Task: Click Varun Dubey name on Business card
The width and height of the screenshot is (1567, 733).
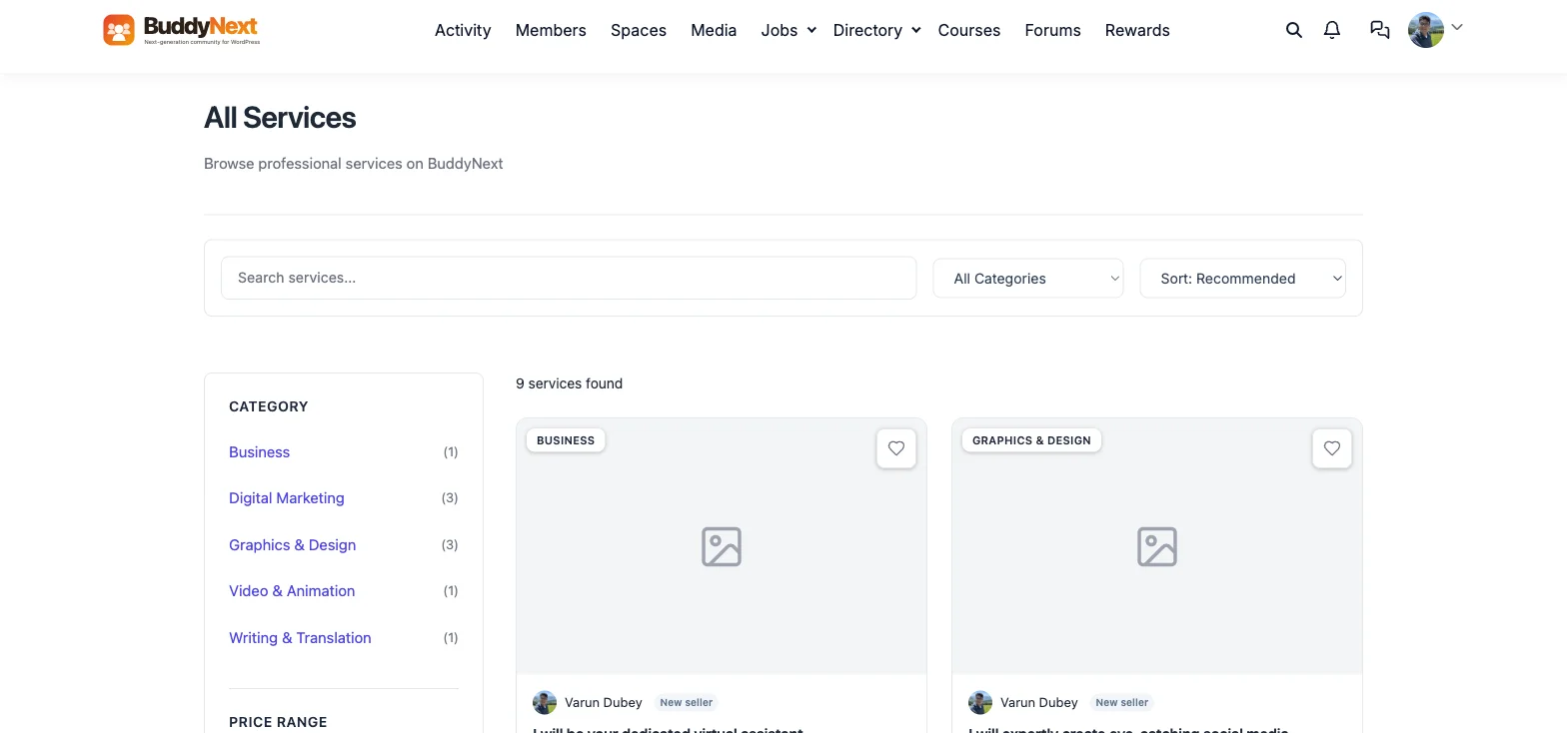Action: point(604,702)
